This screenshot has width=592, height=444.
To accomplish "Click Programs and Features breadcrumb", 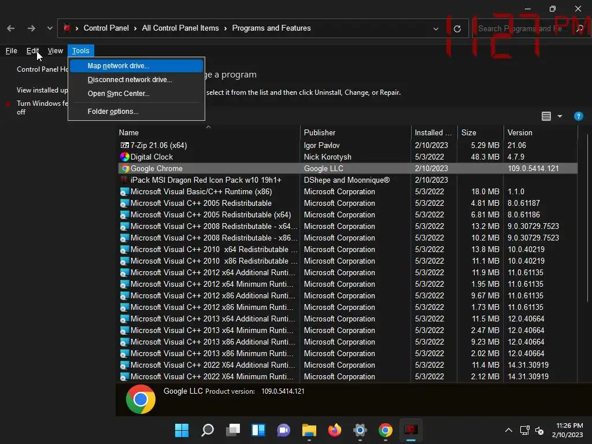I will point(271,28).
